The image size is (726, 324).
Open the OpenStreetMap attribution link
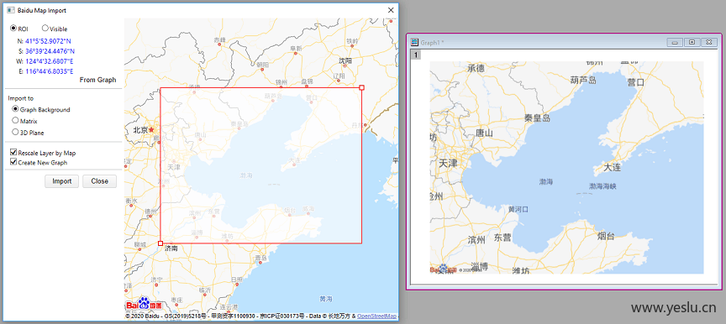pyautogui.click(x=376, y=316)
